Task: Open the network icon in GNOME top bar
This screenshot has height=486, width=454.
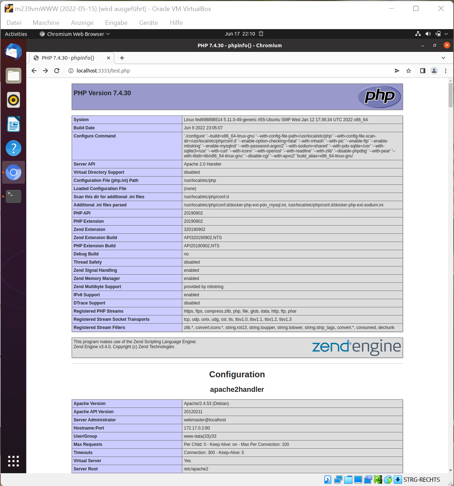Action: tap(418, 34)
